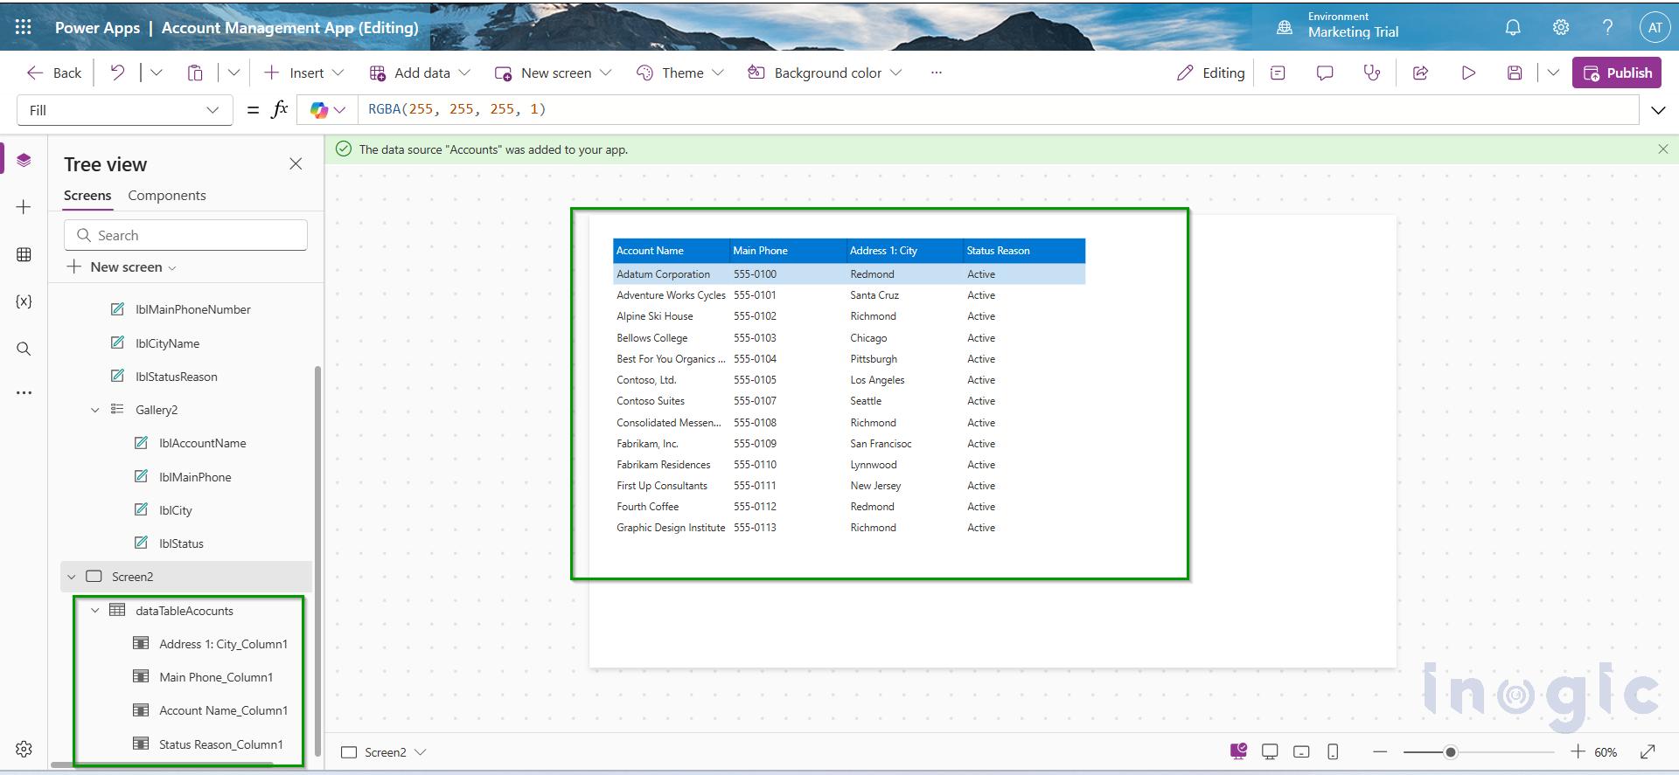Screen dimensions: 1679x775
Task: Click the formula bar RGBA expression
Action: pos(456,109)
